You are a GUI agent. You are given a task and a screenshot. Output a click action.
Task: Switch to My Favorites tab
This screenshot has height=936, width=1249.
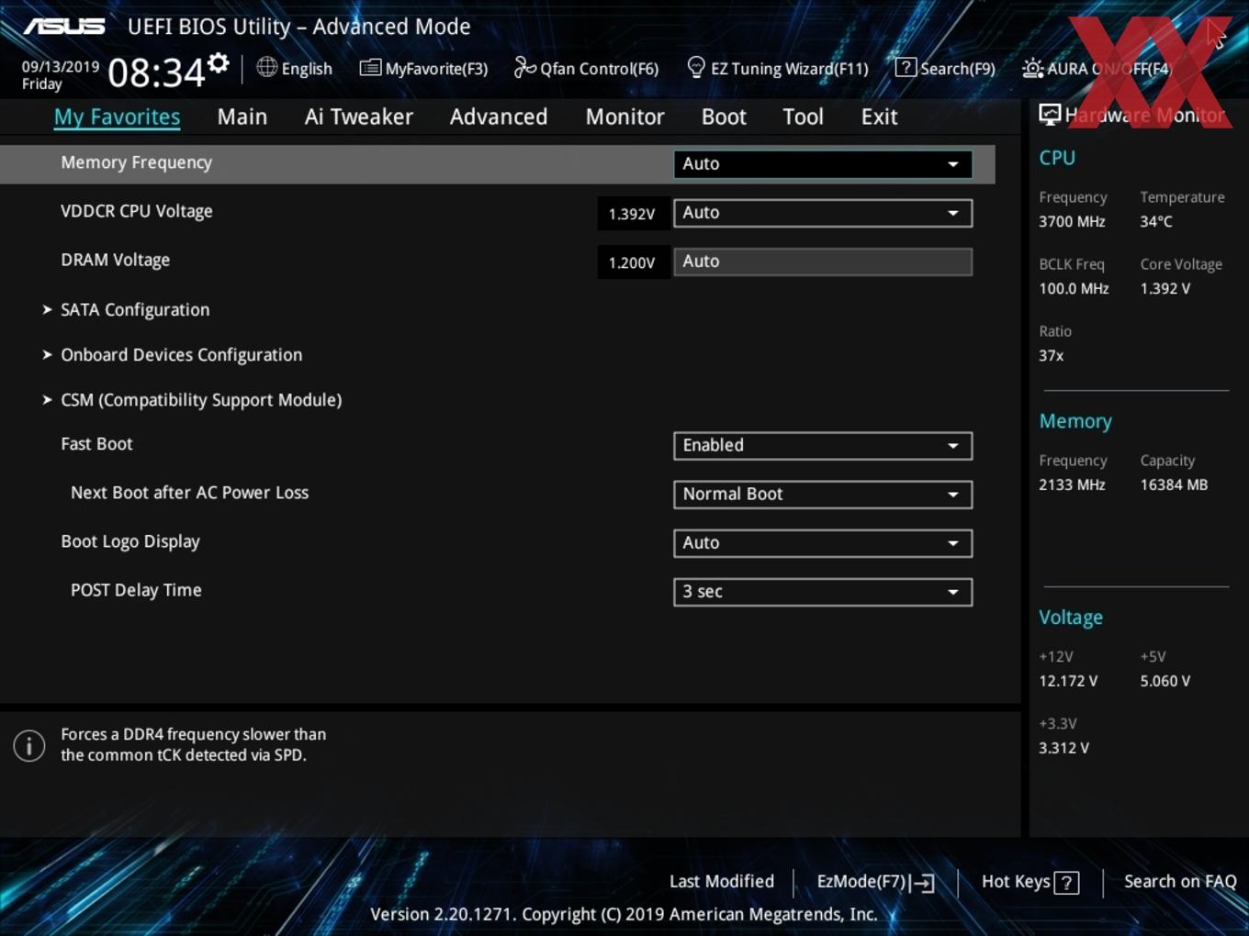click(x=117, y=117)
